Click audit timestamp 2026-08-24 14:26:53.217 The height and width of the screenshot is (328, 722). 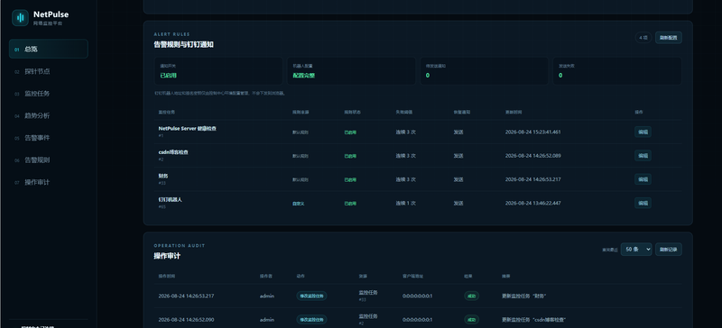[186, 296]
